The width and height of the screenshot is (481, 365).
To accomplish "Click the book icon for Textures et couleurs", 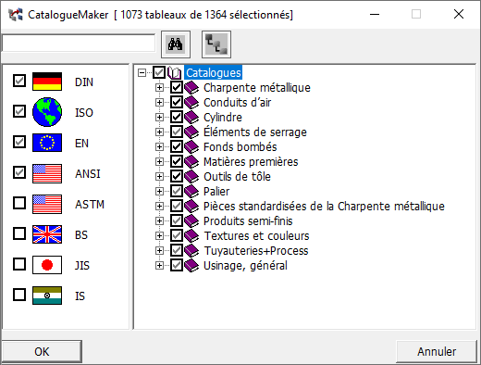I will click(191, 236).
